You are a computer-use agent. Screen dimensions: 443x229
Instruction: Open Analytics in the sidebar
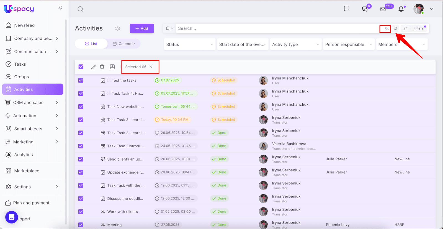(x=24, y=155)
